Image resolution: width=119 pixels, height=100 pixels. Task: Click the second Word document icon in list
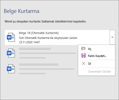11,53
